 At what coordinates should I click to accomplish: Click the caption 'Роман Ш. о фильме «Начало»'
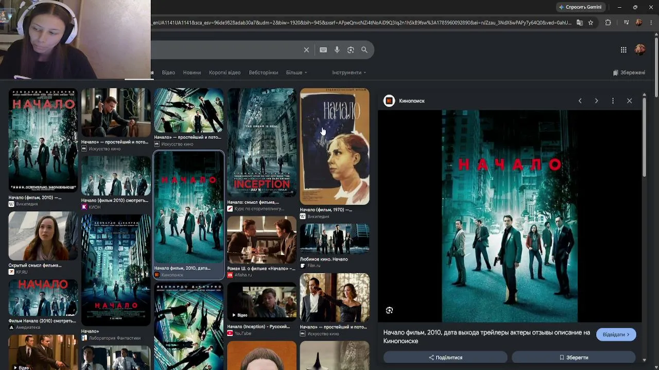pyautogui.click(x=262, y=268)
